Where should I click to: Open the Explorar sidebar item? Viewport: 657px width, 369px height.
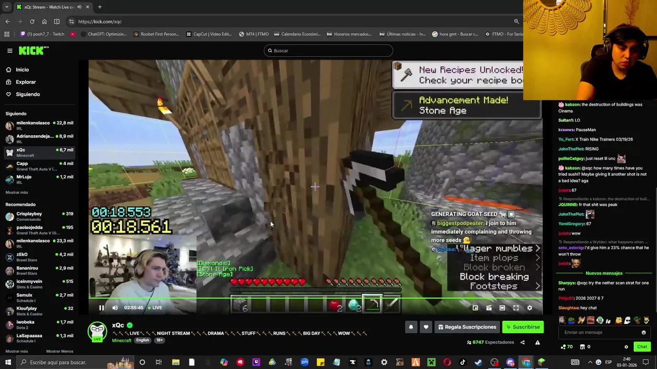(26, 82)
